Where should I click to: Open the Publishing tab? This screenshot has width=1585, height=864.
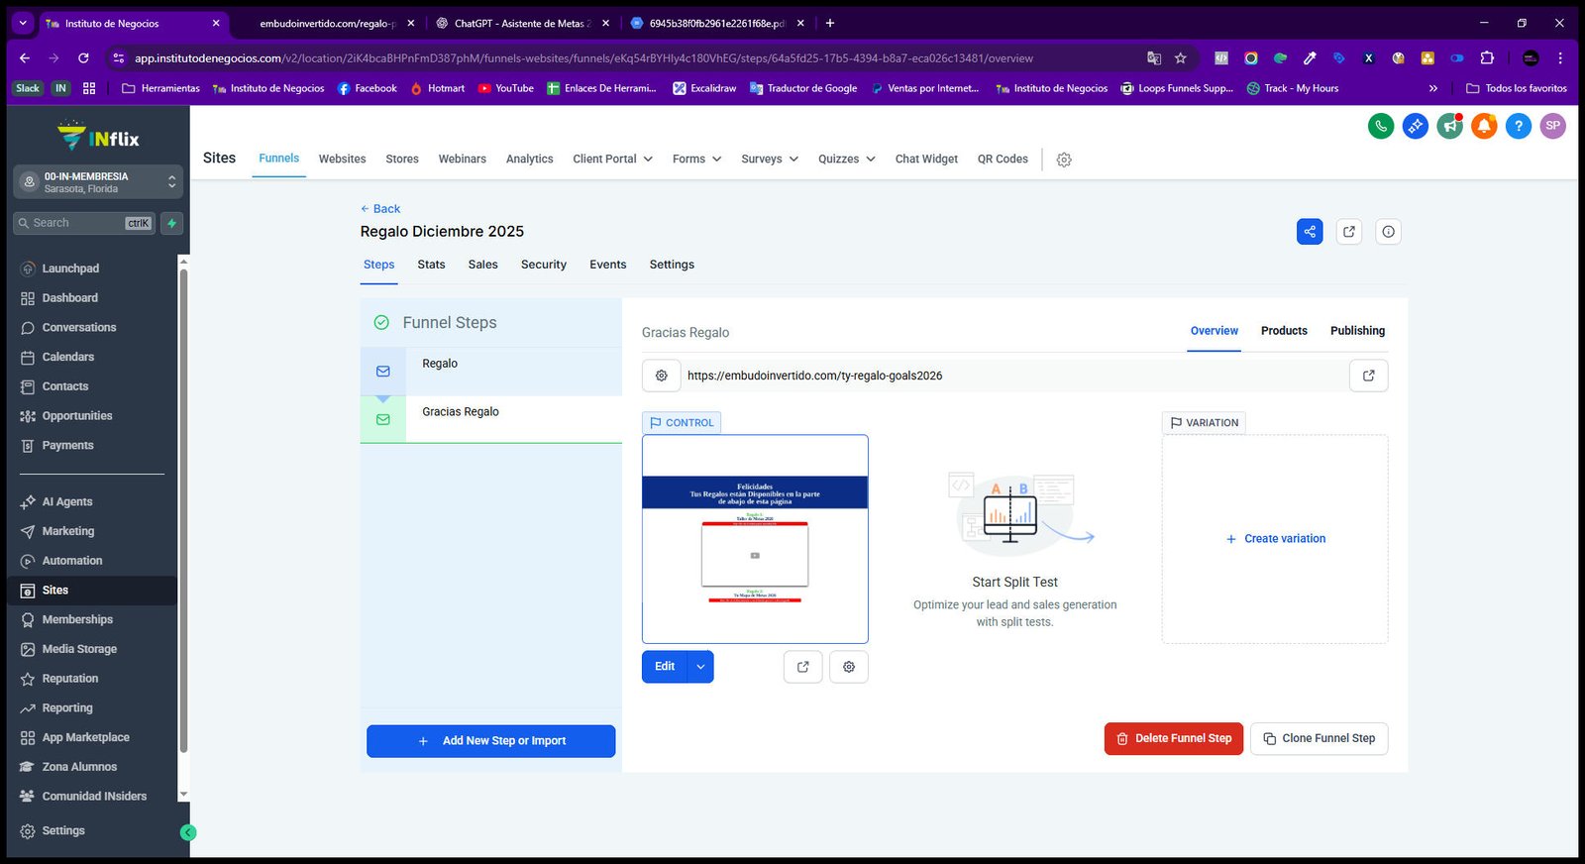[1357, 331]
